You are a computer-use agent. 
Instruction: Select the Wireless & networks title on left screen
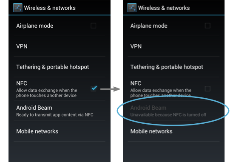point(50,8)
